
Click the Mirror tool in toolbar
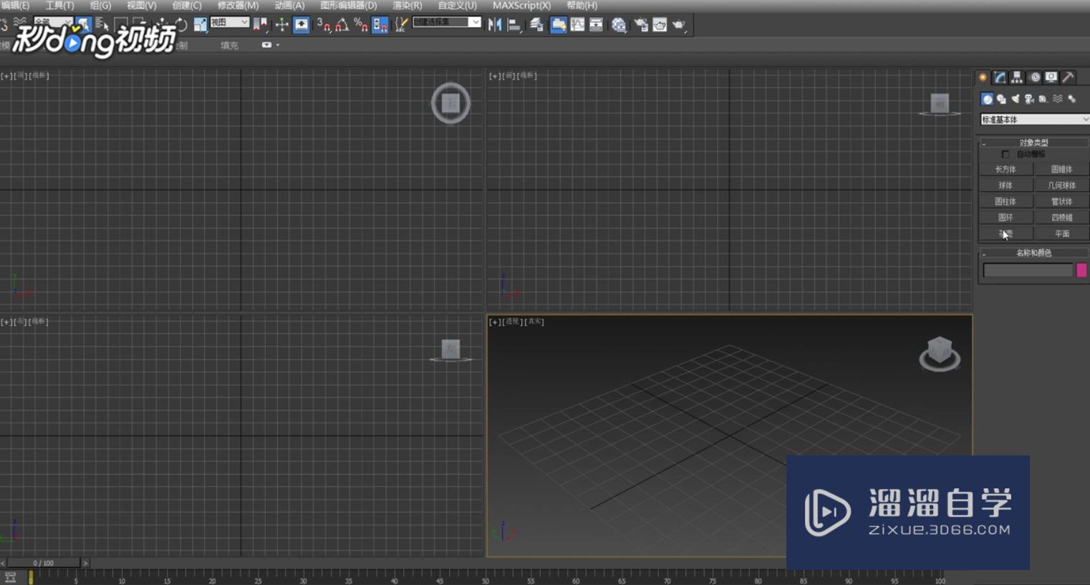click(x=495, y=25)
